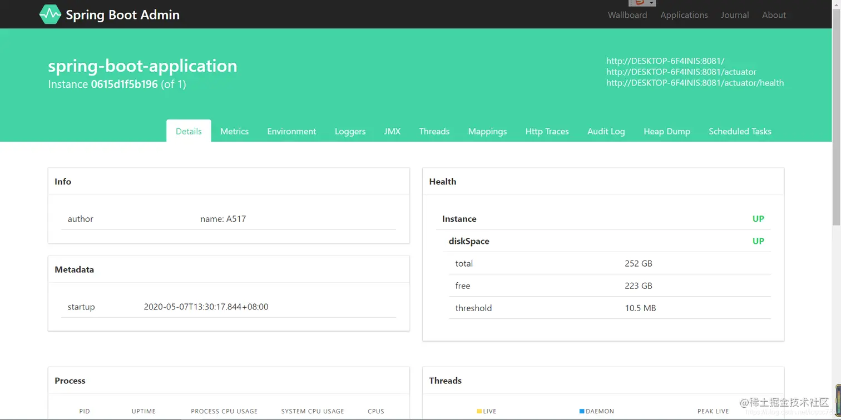Open the Wallboard page

(627, 15)
